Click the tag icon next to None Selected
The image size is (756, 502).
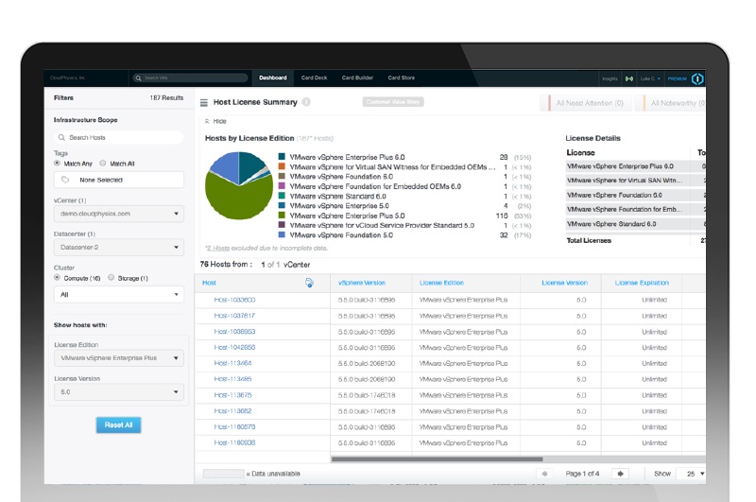tap(65, 179)
